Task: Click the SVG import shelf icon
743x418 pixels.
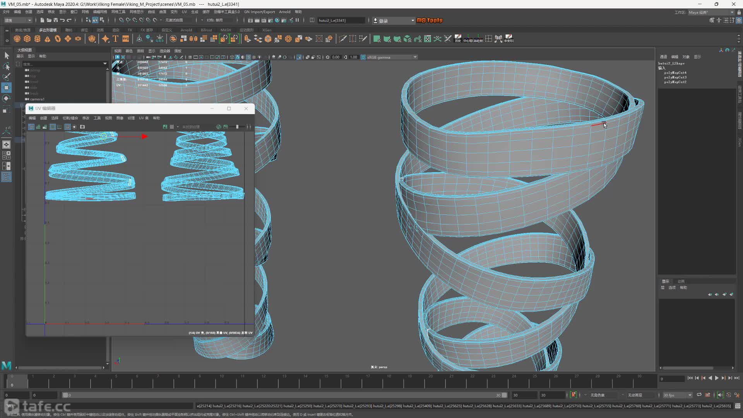Action: 126,39
